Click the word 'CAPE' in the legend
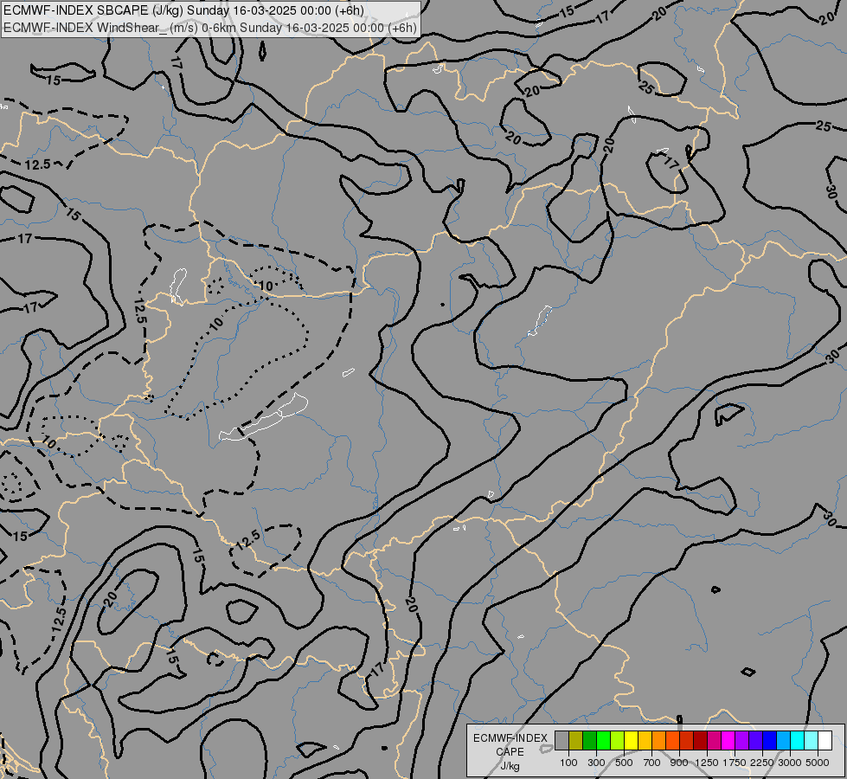 click(510, 752)
